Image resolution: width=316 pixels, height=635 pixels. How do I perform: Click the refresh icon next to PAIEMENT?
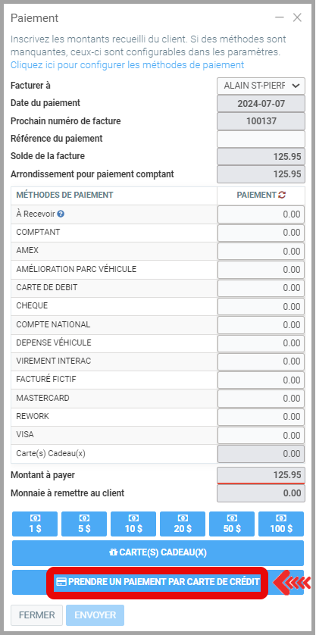(282, 196)
